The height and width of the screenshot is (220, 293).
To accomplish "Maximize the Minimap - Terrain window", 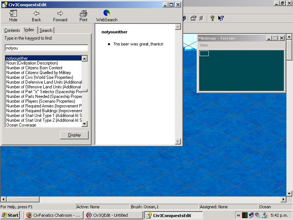I will [275, 38].
